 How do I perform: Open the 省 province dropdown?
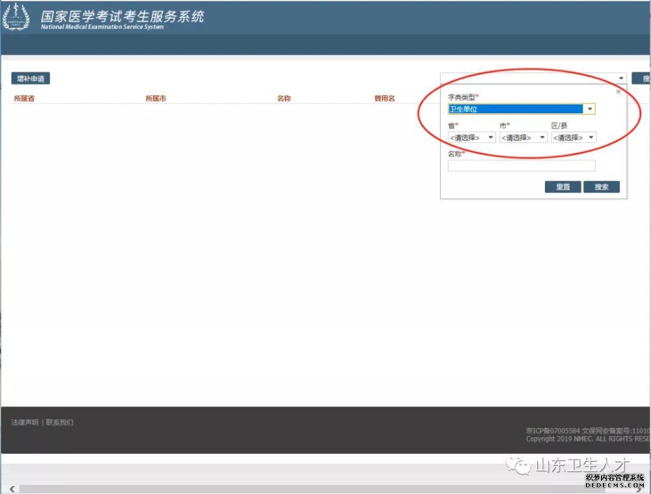[x=471, y=138]
